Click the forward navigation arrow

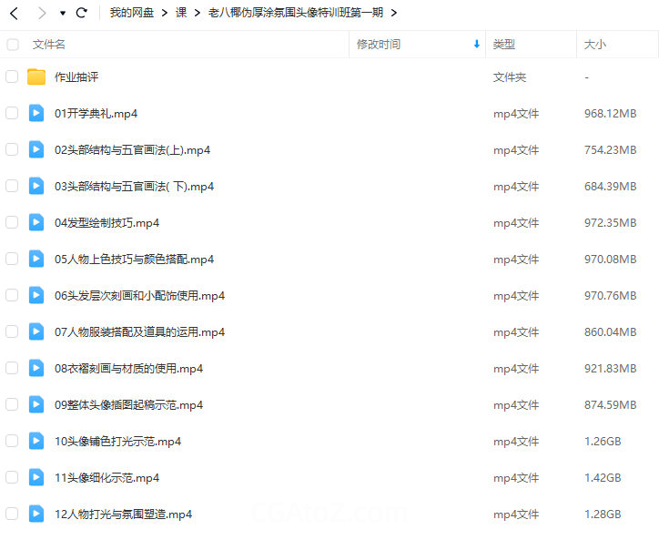point(41,13)
